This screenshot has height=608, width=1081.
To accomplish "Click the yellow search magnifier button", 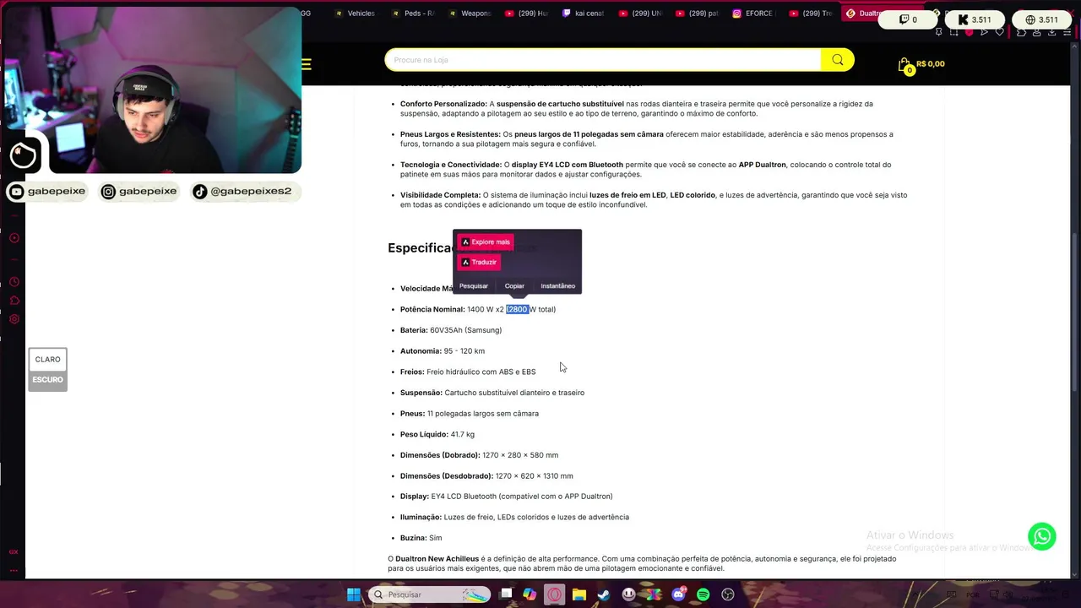I will coord(837,60).
